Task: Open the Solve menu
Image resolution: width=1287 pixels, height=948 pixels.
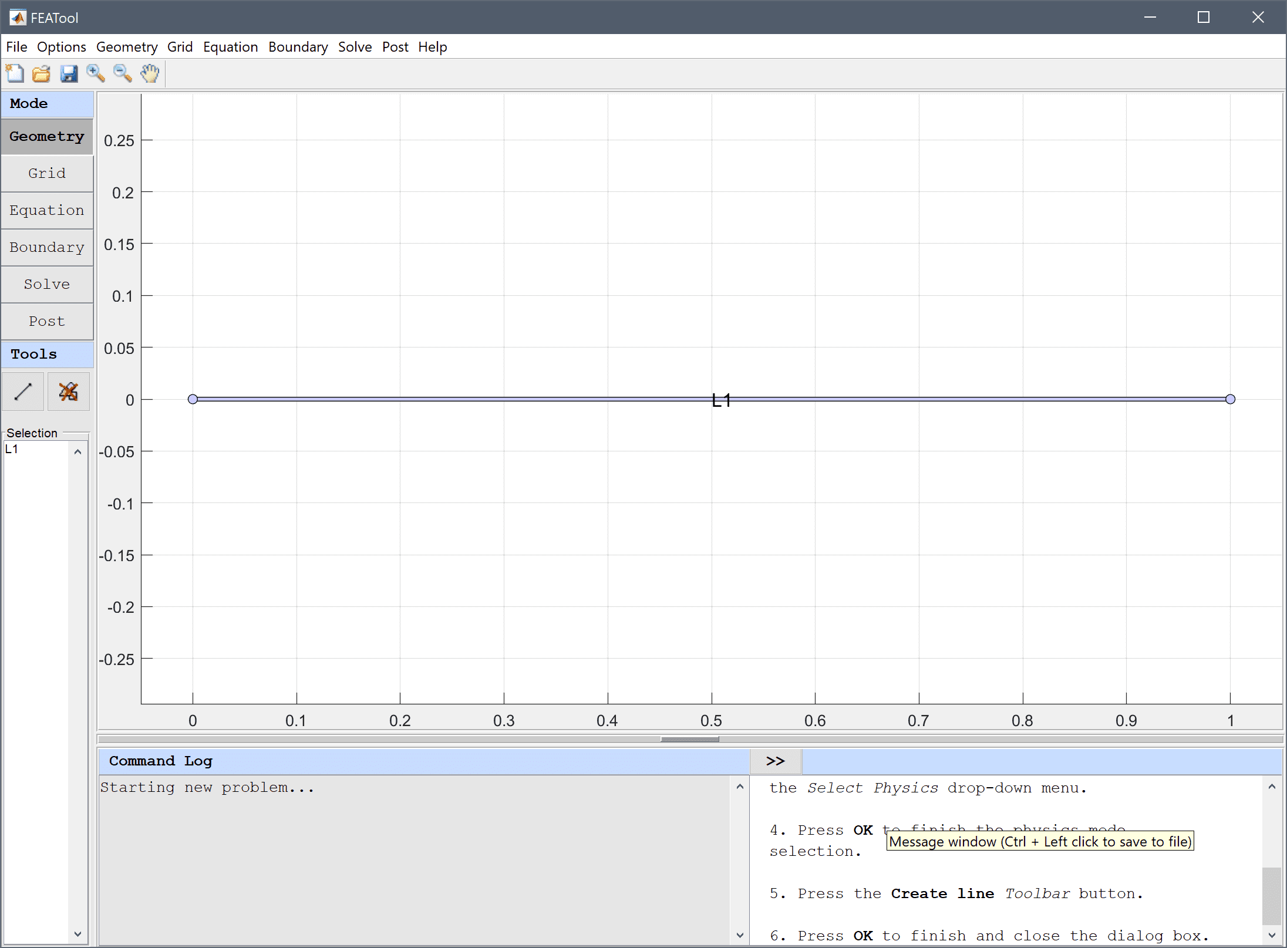Action: click(x=355, y=47)
